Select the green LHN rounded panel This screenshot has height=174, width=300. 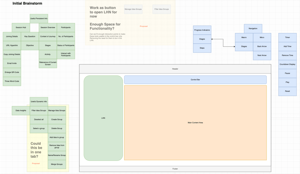coord(103,118)
